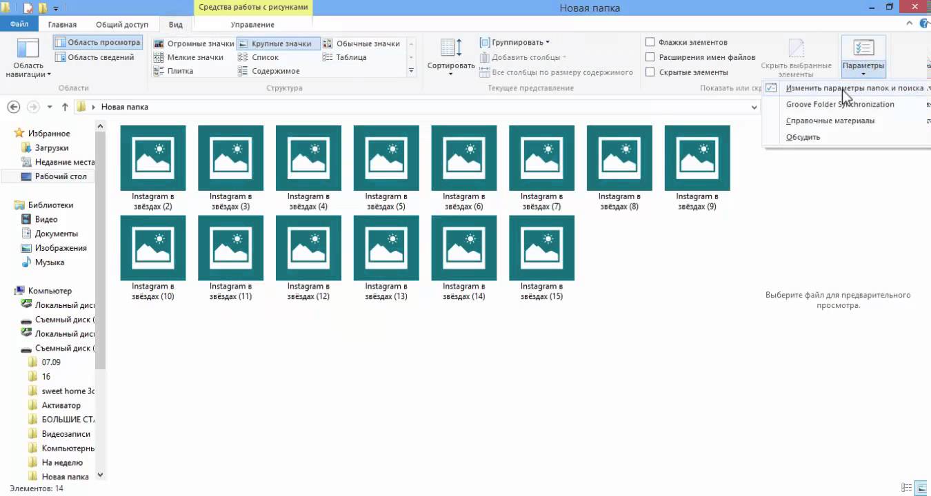Switch to details view in status bar
931x496 pixels.
tap(906, 488)
